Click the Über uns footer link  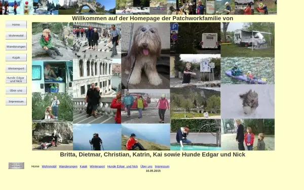pyautogui.click(x=146, y=166)
